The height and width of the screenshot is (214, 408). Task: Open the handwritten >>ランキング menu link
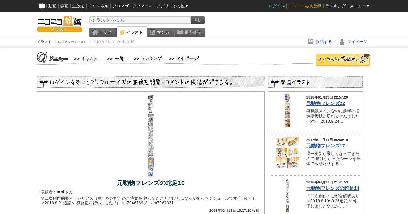[x=148, y=59]
